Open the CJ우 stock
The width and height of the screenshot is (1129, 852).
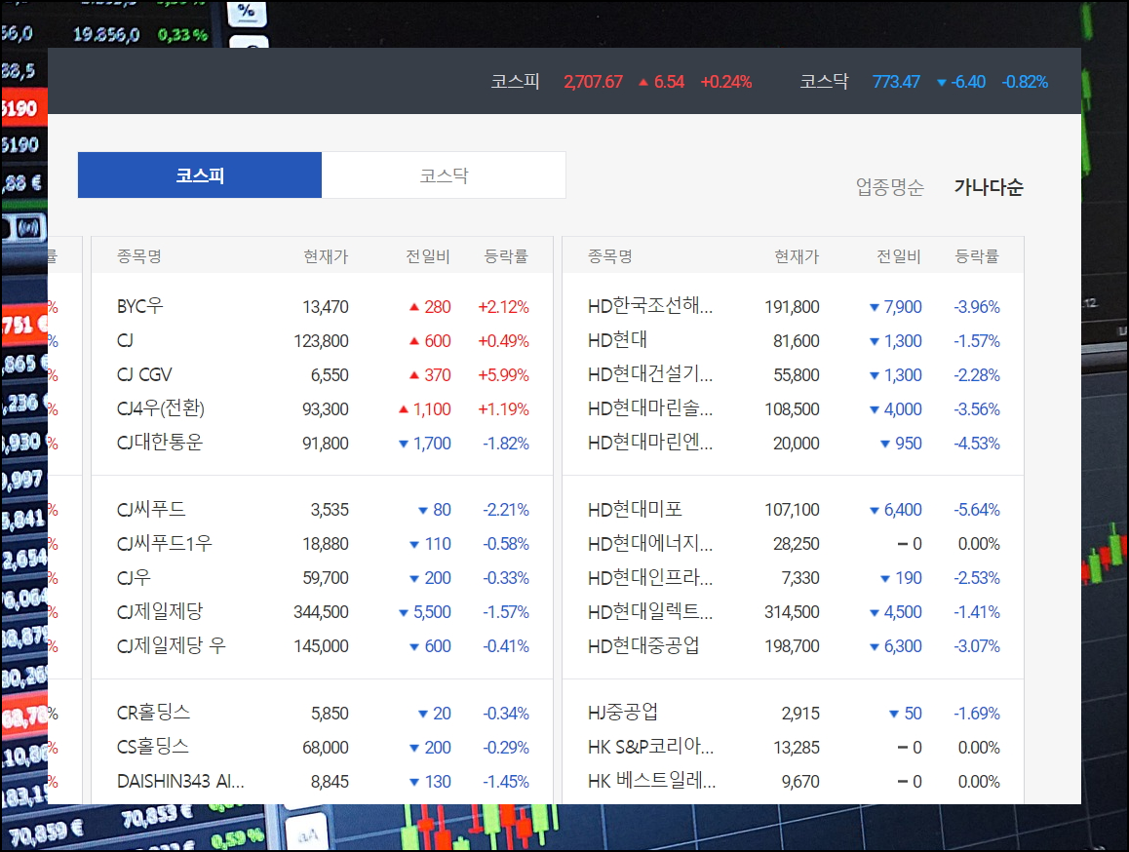pyautogui.click(x=134, y=577)
